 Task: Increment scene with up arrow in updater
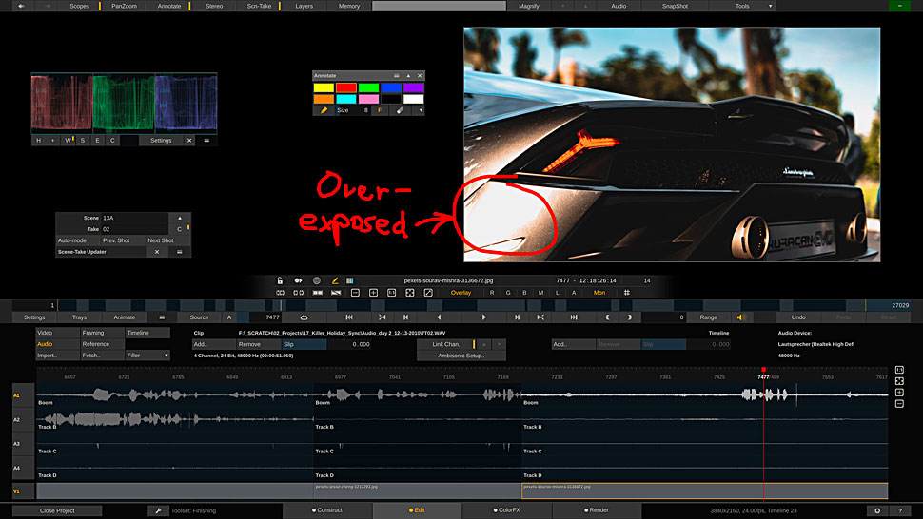[180, 218]
